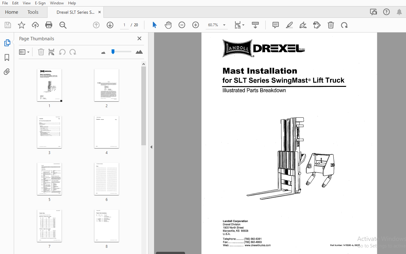Select page 6 thumbnail
The image size is (406, 254).
click(107, 179)
